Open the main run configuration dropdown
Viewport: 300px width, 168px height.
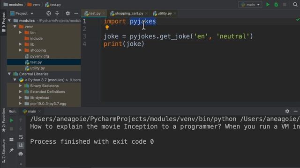pos(250,5)
